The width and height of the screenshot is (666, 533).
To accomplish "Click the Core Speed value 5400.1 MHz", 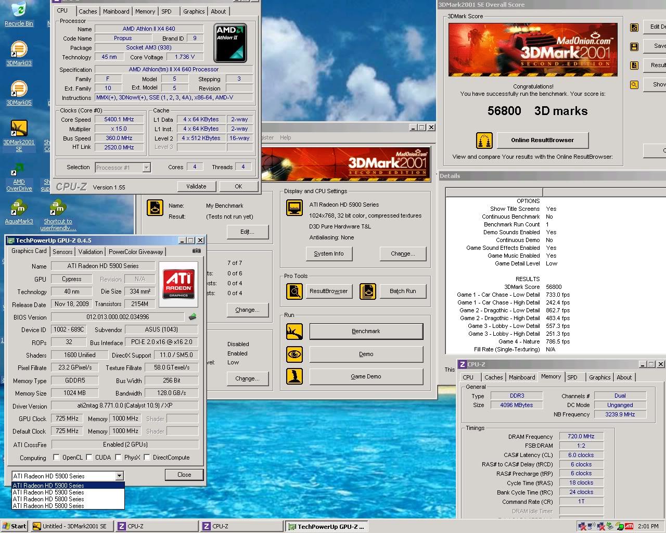I will [x=119, y=119].
